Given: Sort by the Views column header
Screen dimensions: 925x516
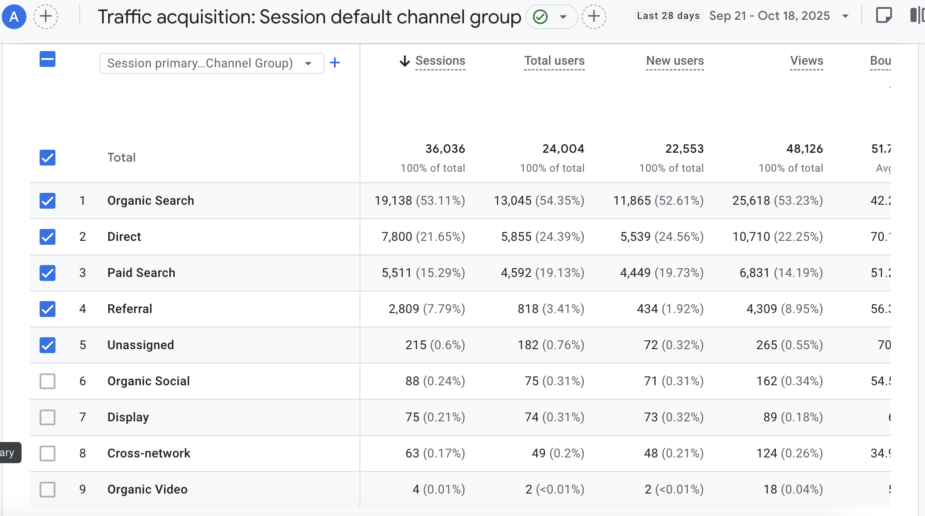Looking at the screenshot, I should 806,61.
